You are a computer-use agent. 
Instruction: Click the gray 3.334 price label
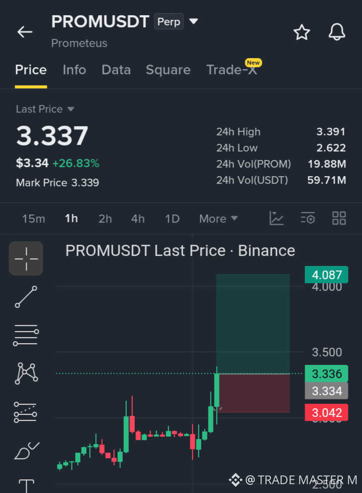327,391
